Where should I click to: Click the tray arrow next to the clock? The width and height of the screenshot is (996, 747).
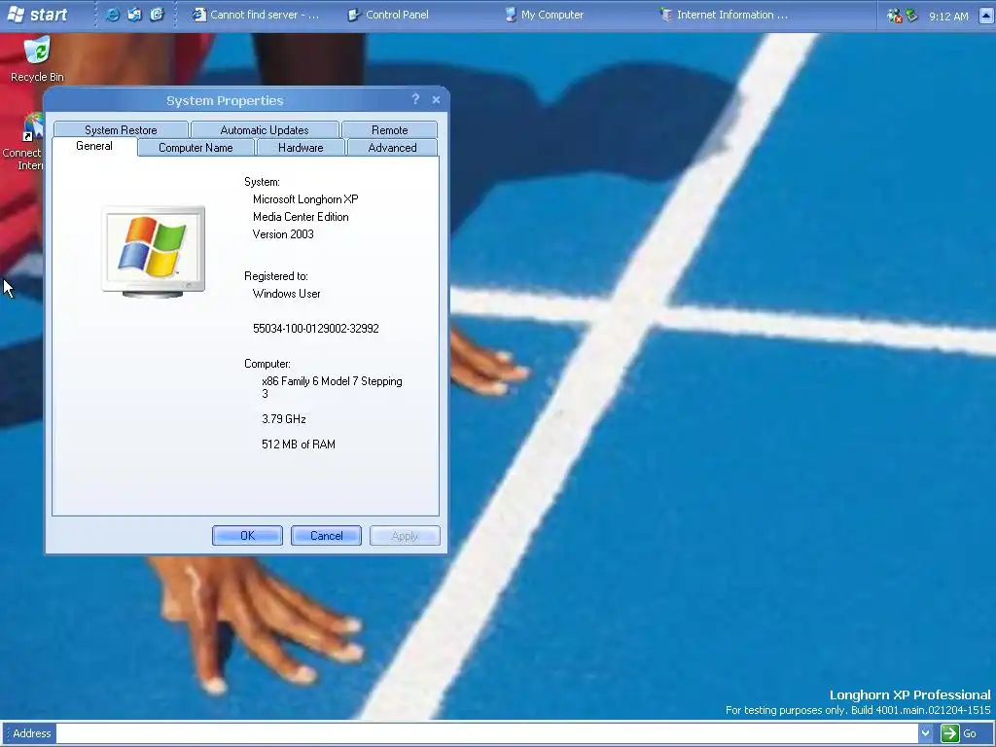coord(986,16)
